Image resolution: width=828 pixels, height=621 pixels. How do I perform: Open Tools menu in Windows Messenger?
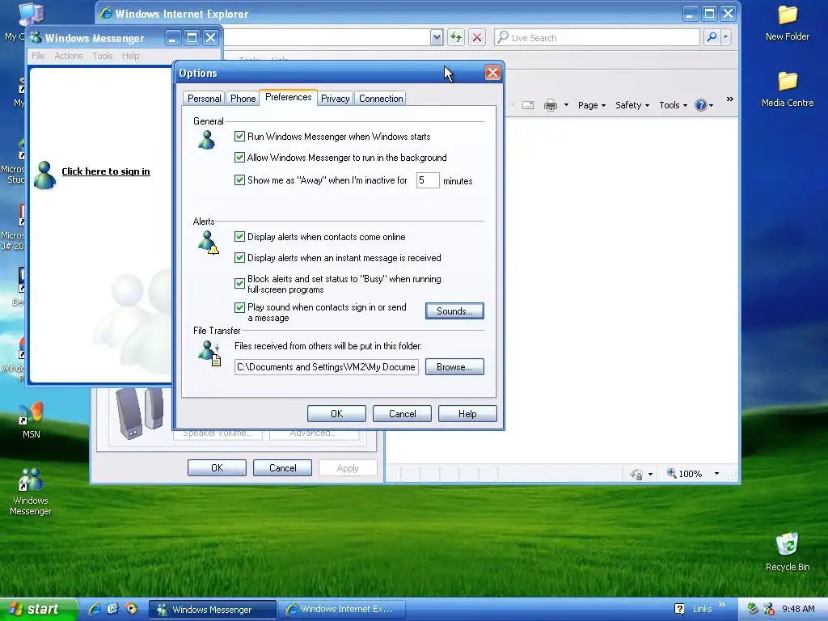tap(103, 56)
